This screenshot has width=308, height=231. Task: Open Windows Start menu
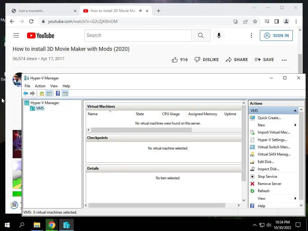pyautogui.click(x=7, y=225)
